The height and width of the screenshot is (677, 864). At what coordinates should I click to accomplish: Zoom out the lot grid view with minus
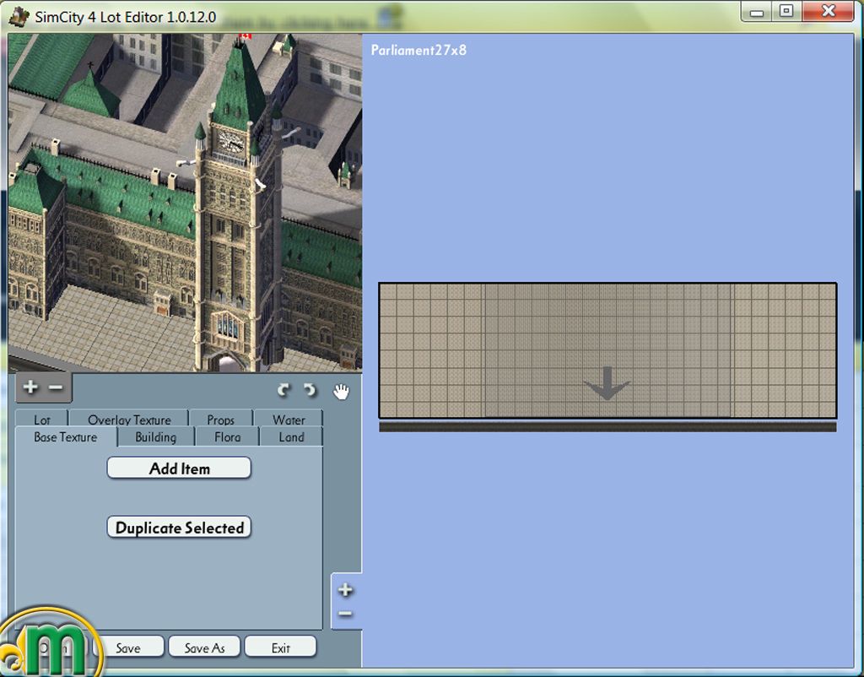pos(345,614)
